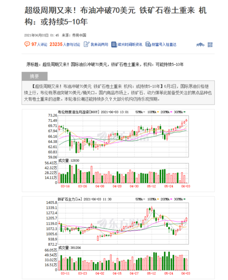Viewport: 228px width, 280px height.
Task: Click the 财富号入驻直达 database icon
Action: click(148, 44)
